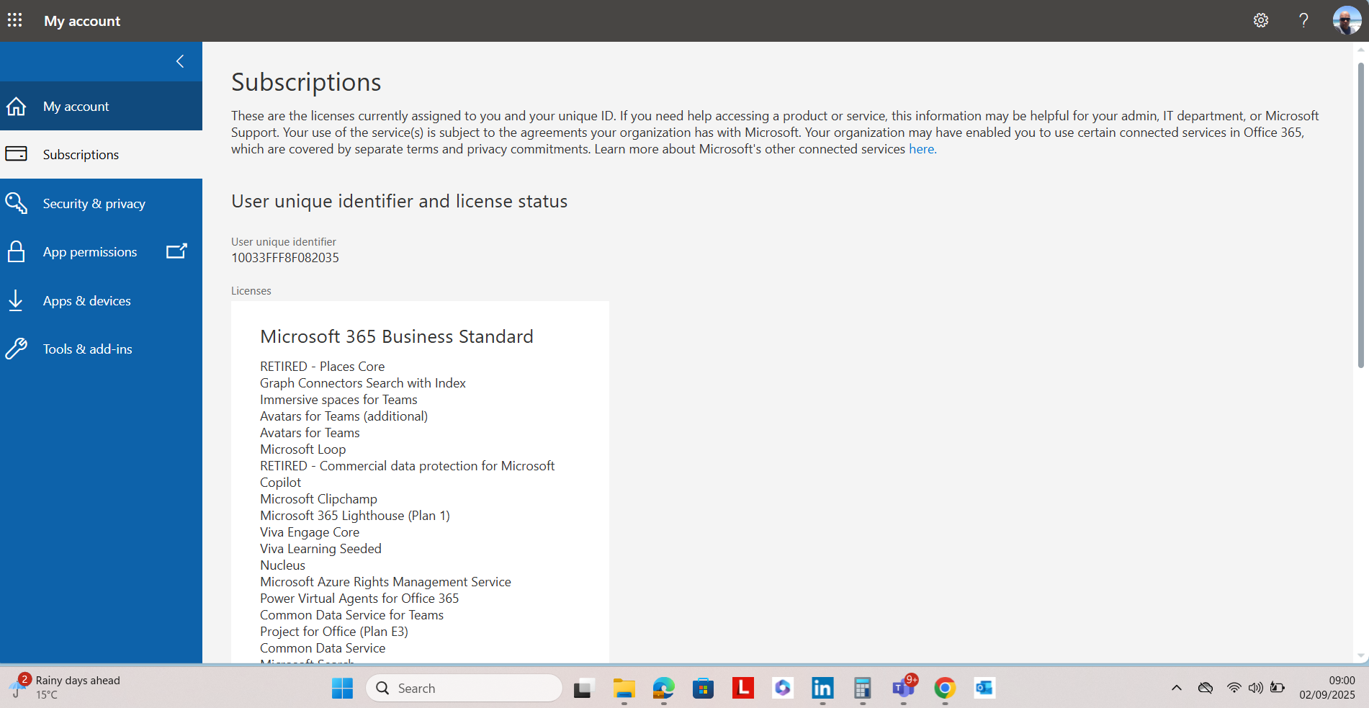The height and width of the screenshot is (708, 1369).
Task: Open the account profile picture menu
Action: pyautogui.click(x=1347, y=20)
